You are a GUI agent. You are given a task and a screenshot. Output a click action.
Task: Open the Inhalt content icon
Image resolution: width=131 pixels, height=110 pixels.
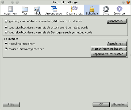[x=37, y=9]
